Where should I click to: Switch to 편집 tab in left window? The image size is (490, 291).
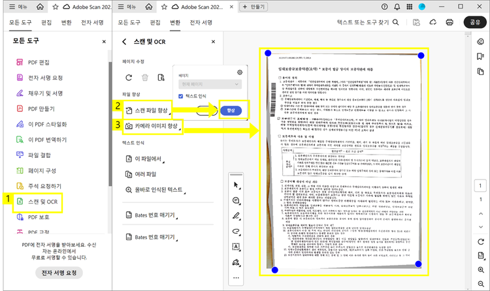(x=46, y=22)
